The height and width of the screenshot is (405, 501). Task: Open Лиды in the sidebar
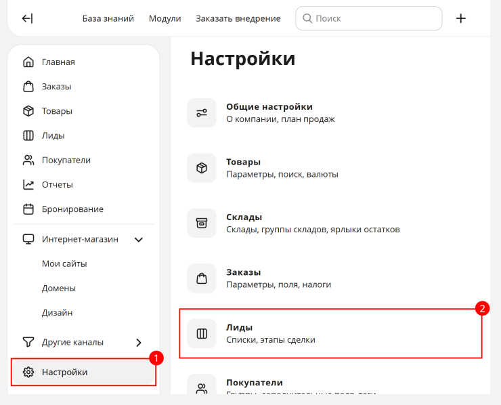(x=53, y=136)
